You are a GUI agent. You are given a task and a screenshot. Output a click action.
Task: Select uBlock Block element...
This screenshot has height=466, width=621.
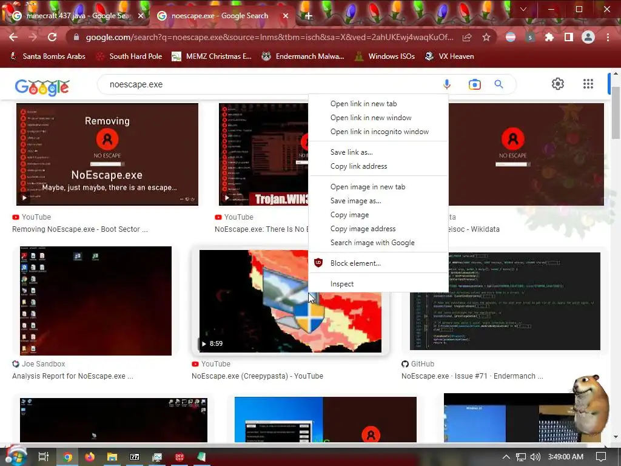pos(378,263)
